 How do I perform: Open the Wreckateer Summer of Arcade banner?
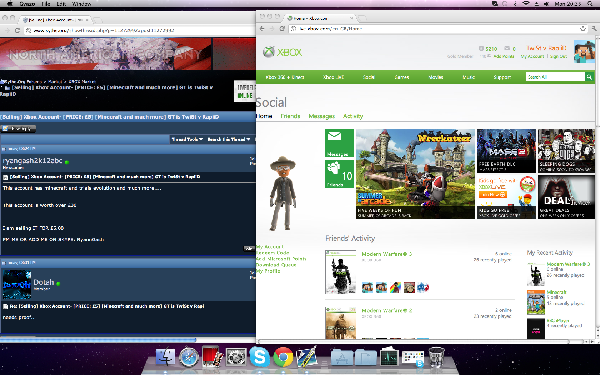click(x=416, y=174)
